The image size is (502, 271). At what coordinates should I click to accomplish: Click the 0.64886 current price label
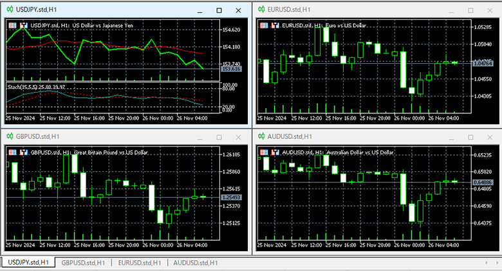483,182
